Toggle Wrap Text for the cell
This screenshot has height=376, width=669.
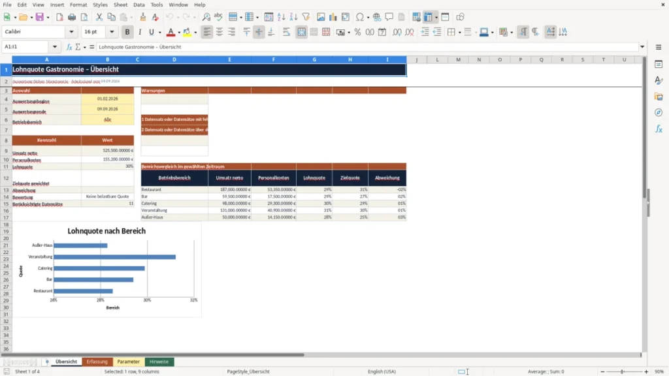coord(286,32)
